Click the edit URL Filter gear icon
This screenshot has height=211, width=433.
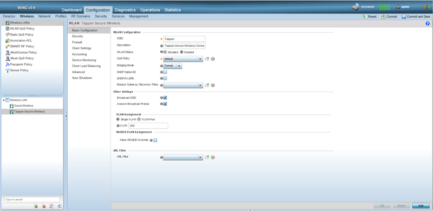pyautogui.click(x=213, y=157)
